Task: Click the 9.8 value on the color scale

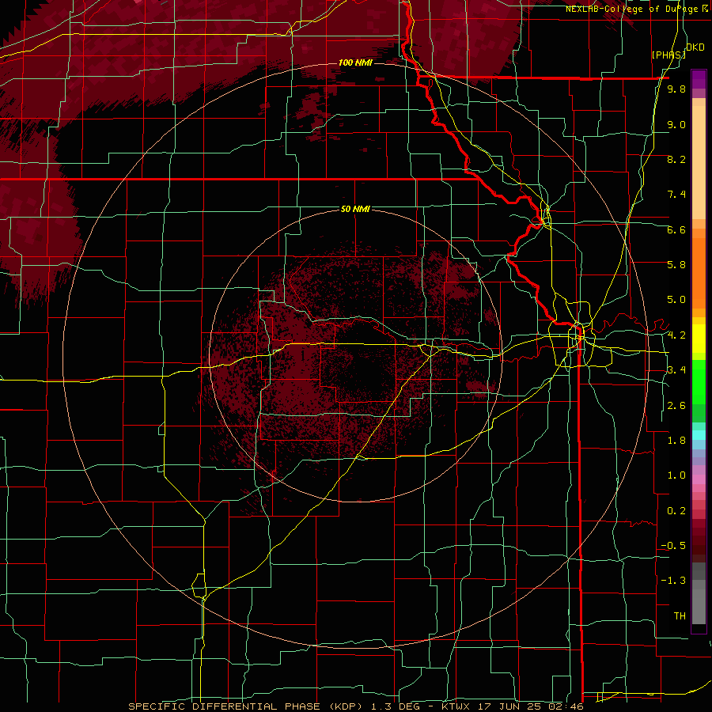Action: coord(676,89)
